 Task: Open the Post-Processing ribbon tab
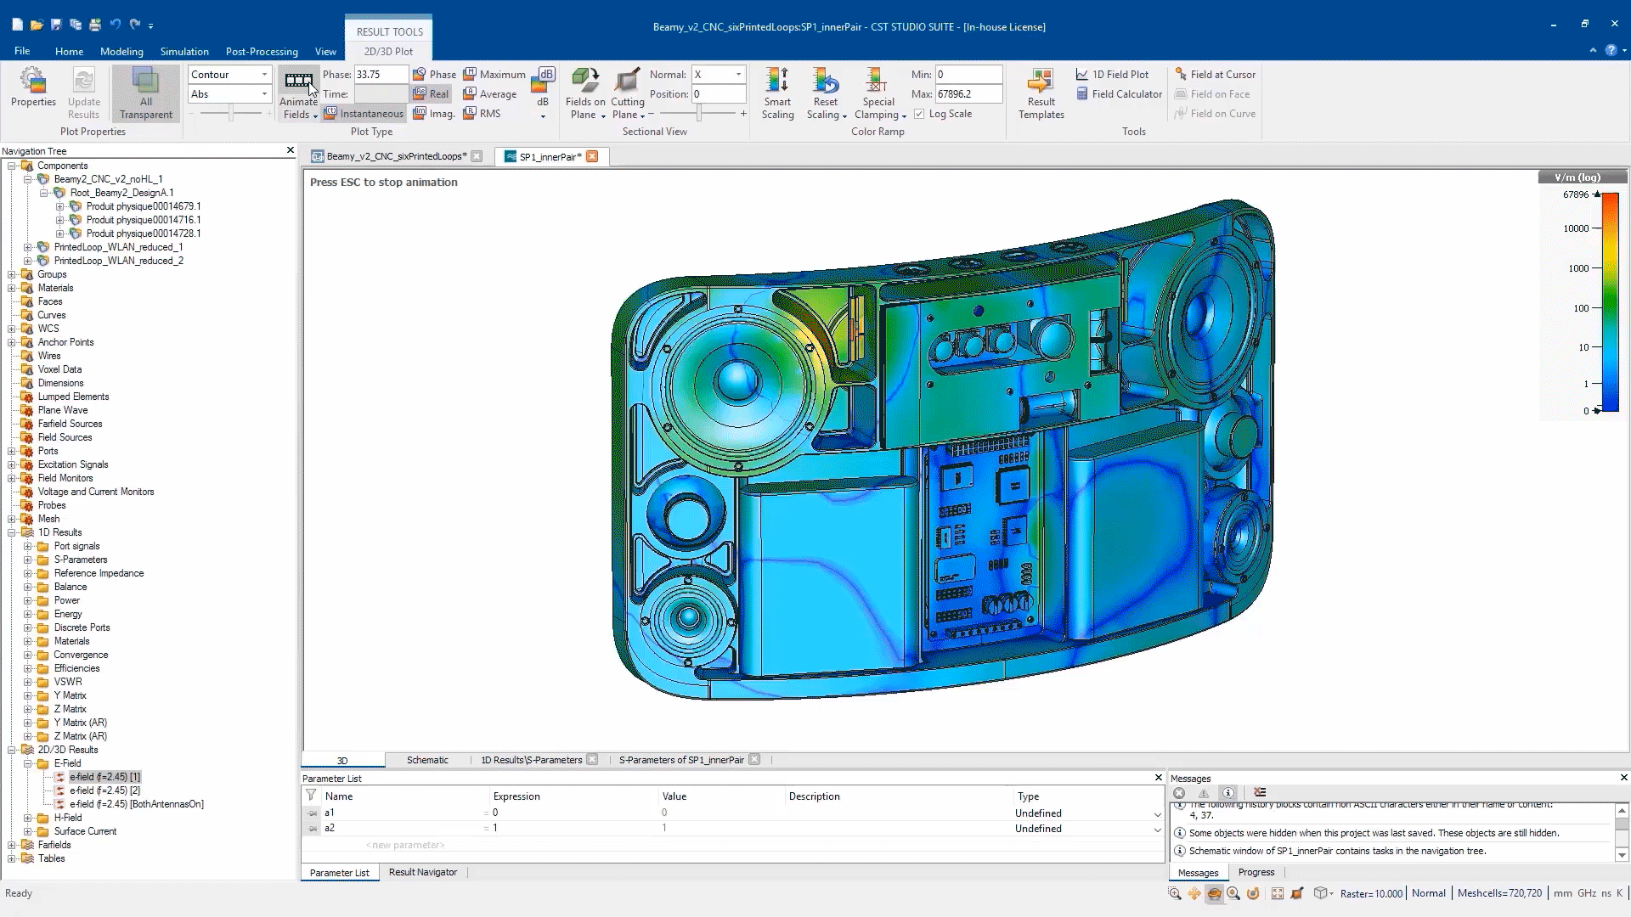tap(262, 52)
